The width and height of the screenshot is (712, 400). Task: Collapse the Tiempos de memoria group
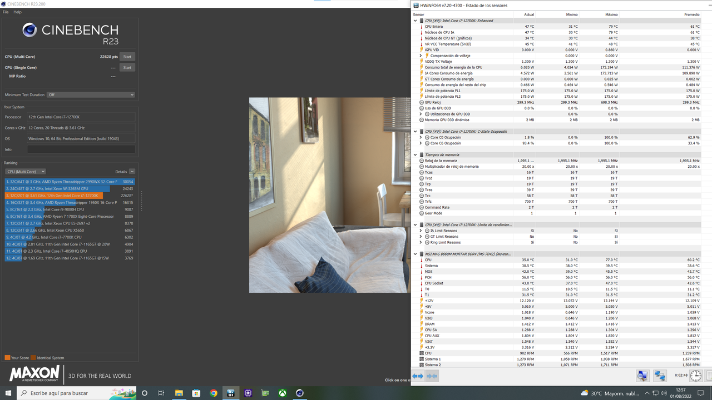pyautogui.click(x=415, y=155)
